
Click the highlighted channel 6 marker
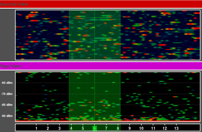click(95, 128)
